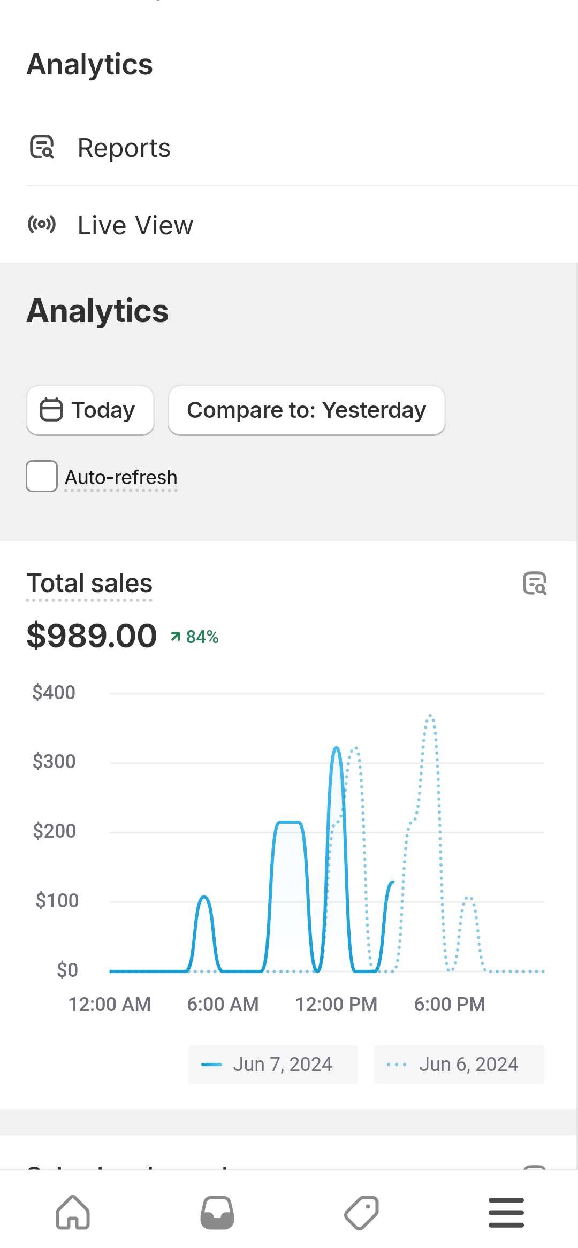Click the Auto-refresh label text
Image resolution: width=578 pixels, height=1248 pixels.
tap(121, 477)
